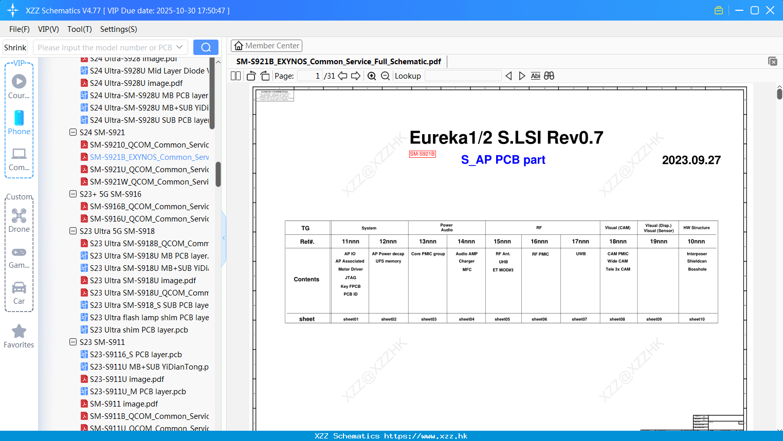Open S24 Ultra-SM-S928U MB PCB layer file
This screenshot has height=441, width=783.
145,95
